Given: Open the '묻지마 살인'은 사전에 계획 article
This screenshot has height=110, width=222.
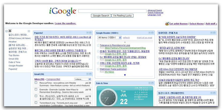Looking at the screenshot, I should click(172, 48).
